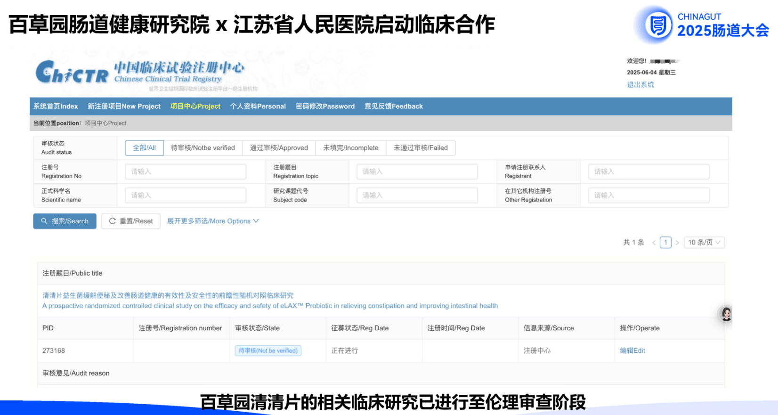Focus the Scientific name input field
This screenshot has width=778, height=415.
[186, 195]
